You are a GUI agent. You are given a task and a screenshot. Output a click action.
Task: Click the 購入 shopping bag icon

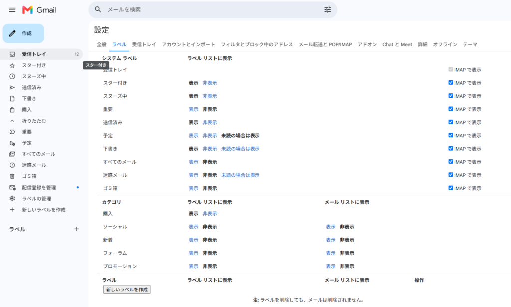pos(12,110)
